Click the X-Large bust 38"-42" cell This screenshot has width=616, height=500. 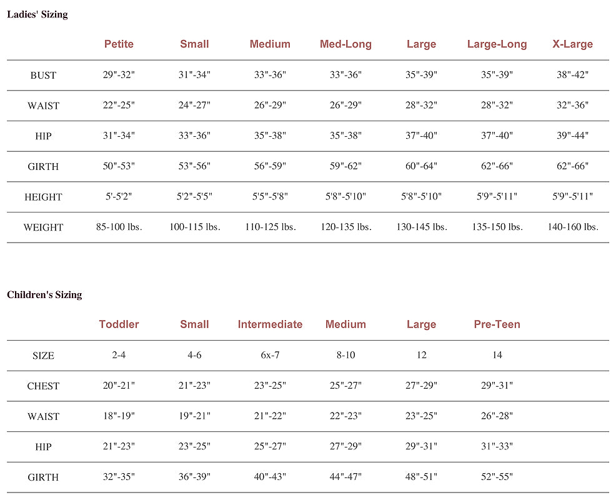click(x=572, y=75)
